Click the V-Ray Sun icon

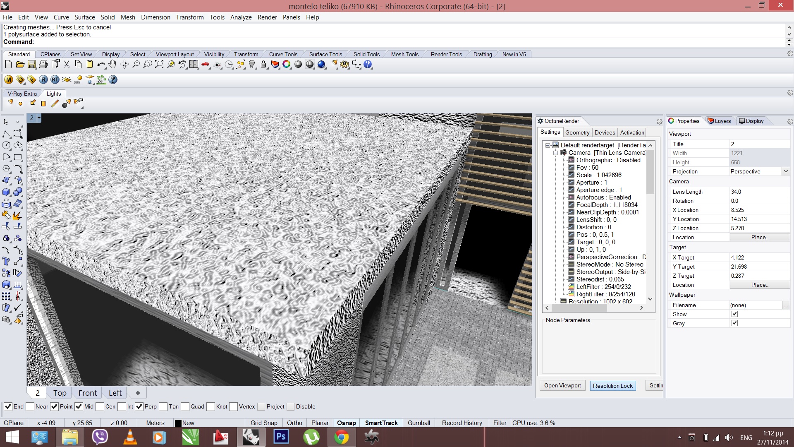pos(78,80)
